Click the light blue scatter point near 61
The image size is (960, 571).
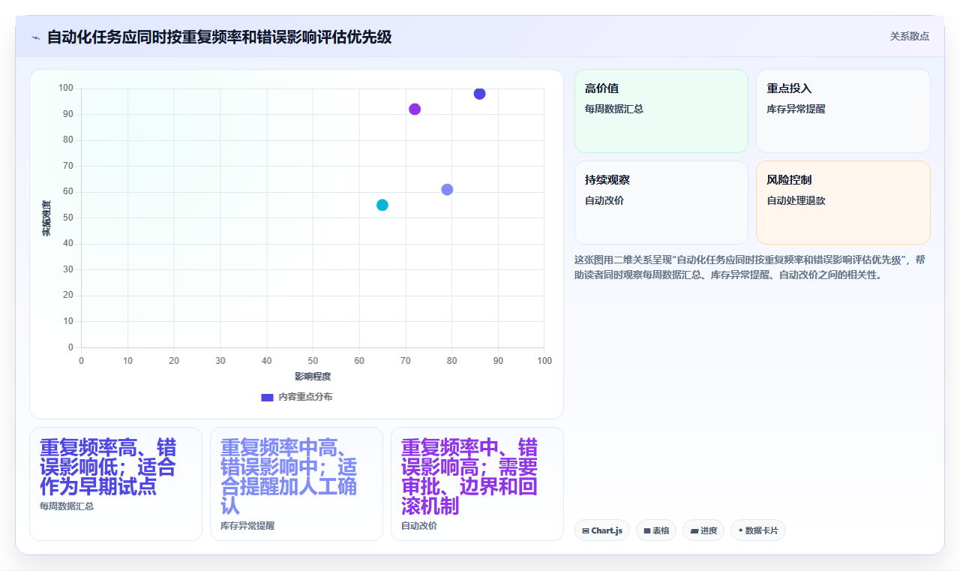click(447, 189)
